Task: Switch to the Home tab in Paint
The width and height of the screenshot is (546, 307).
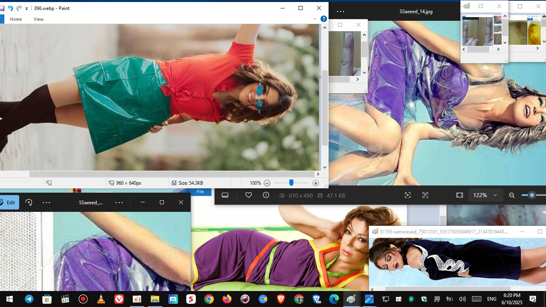Action: 16,19
